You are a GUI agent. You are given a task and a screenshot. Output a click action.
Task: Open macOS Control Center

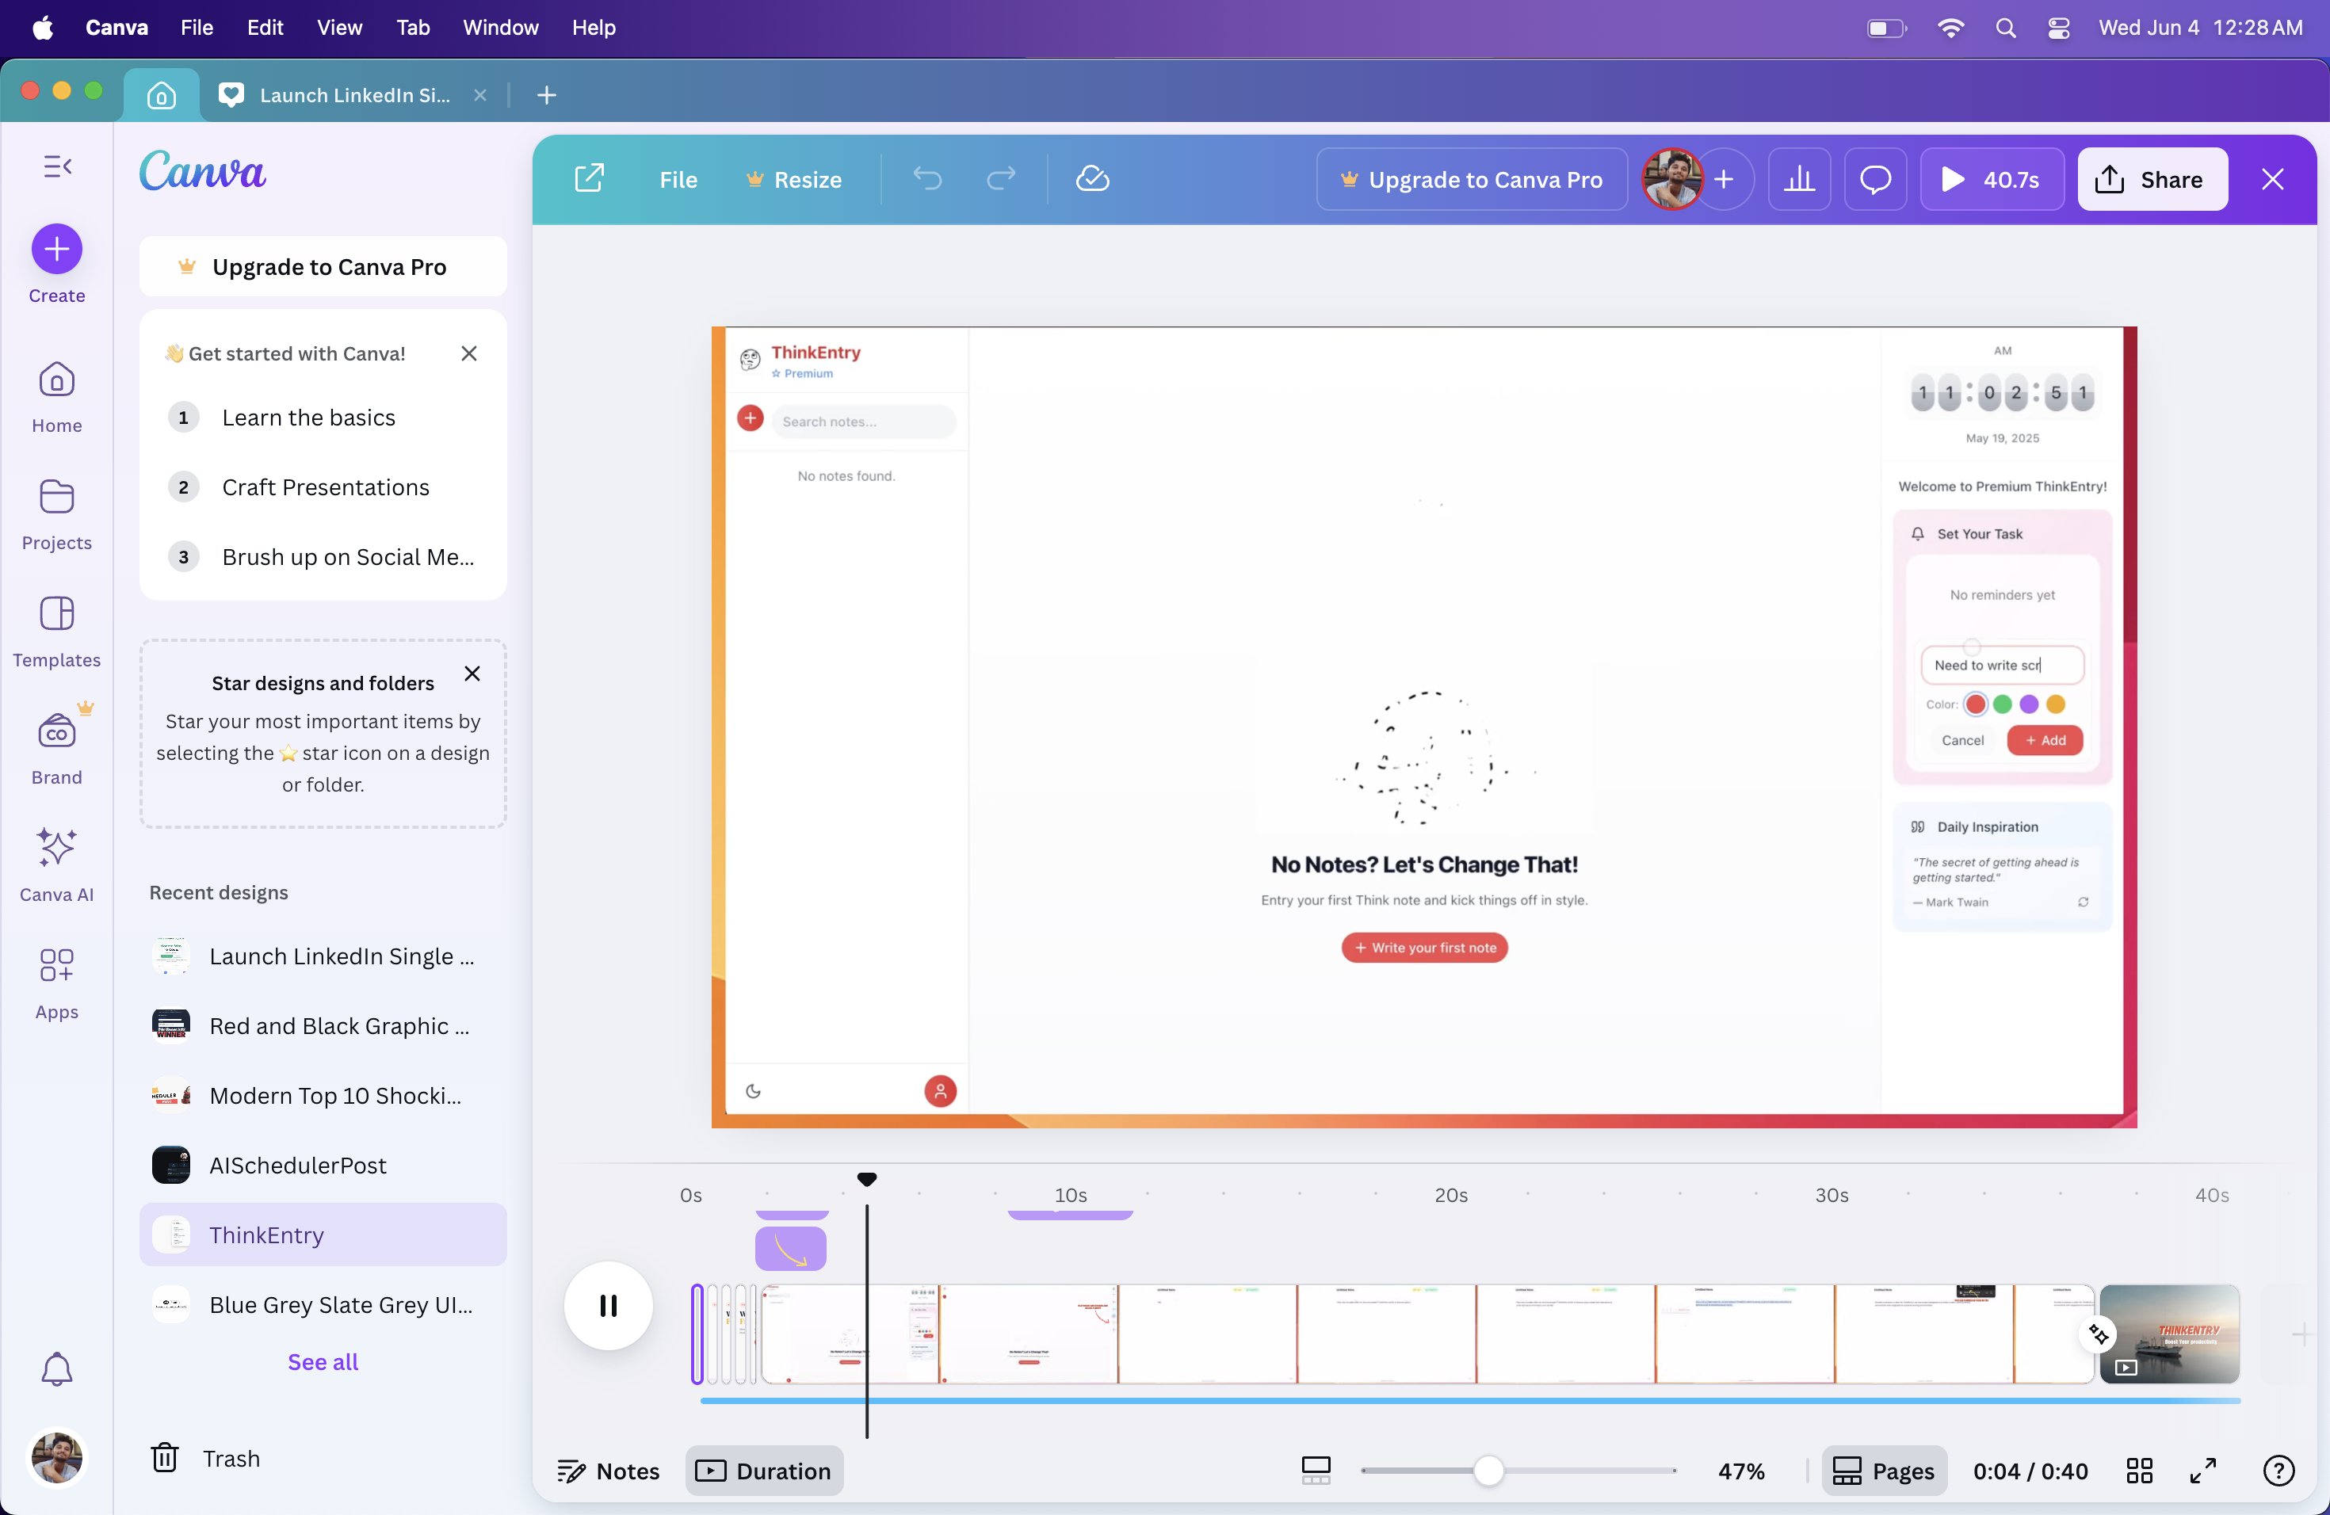pos(2059,28)
